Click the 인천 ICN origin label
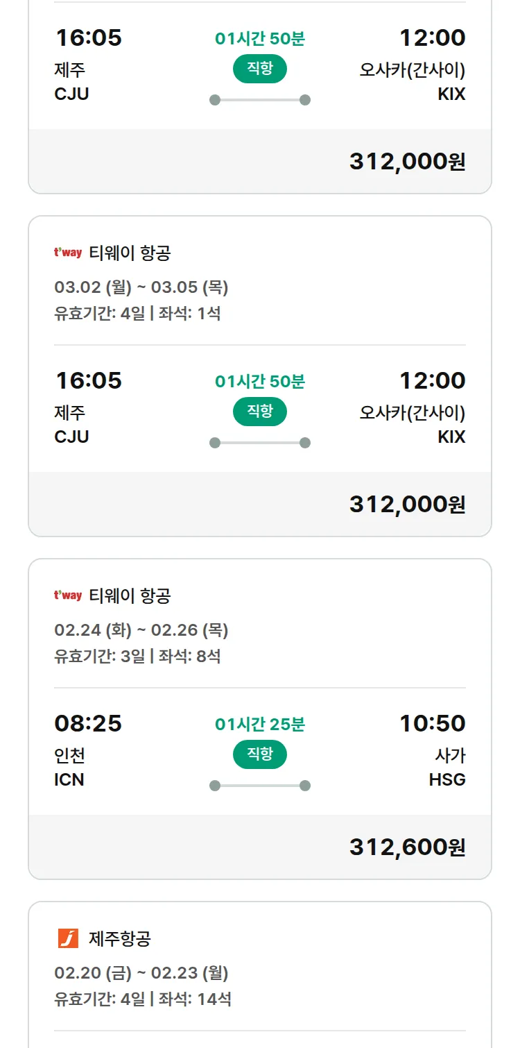 pos(69,767)
